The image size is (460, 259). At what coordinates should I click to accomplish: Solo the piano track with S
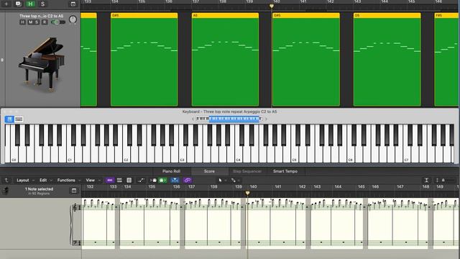coord(37,22)
